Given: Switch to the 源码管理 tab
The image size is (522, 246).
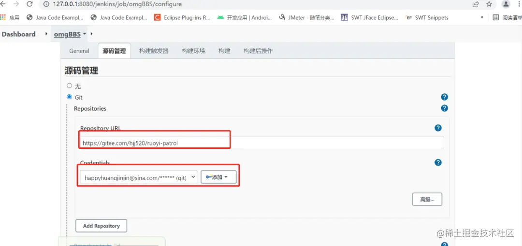Looking at the screenshot, I should (114, 51).
